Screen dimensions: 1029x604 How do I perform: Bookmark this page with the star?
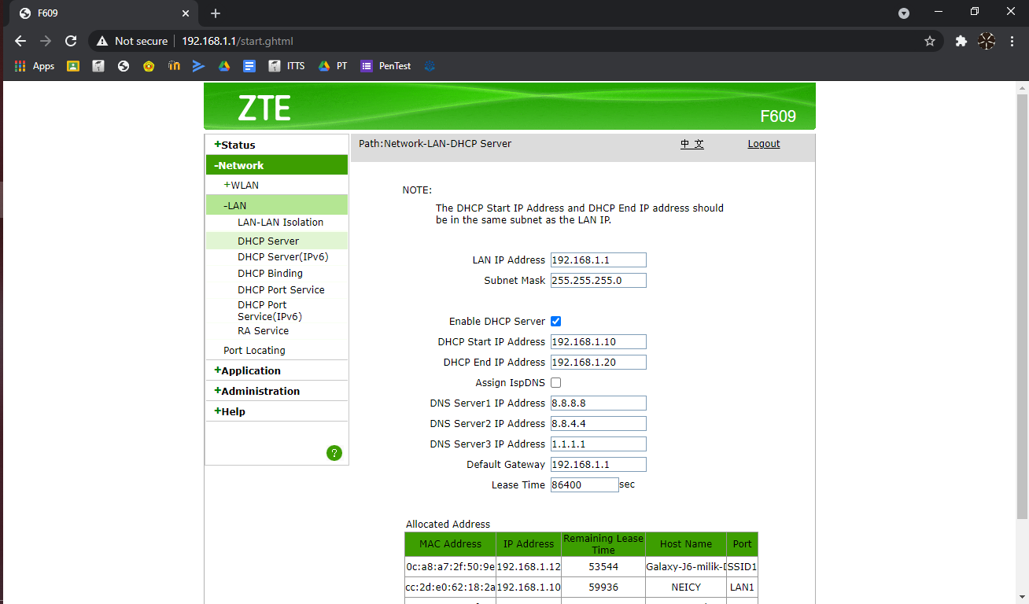coord(930,41)
